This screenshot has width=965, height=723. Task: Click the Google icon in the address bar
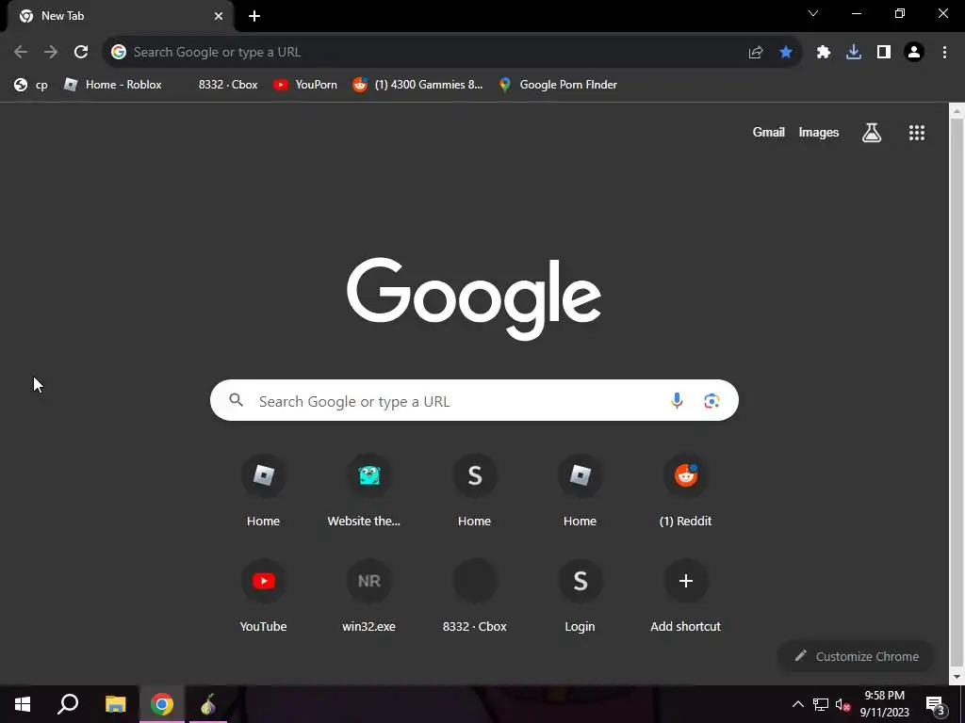pyautogui.click(x=119, y=52)
